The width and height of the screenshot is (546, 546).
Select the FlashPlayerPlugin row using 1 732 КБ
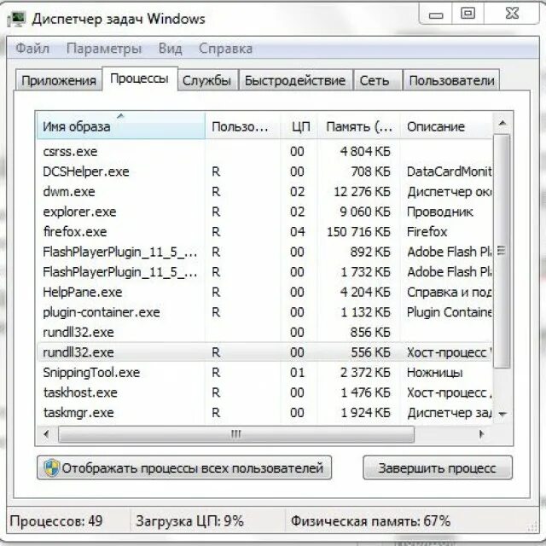click(264, 272)
